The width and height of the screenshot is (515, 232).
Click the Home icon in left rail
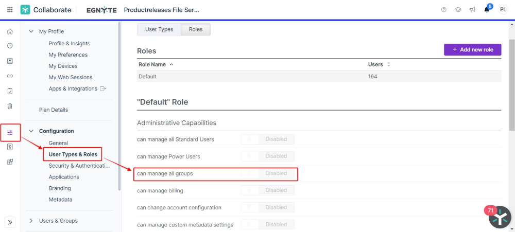point(10,31)
